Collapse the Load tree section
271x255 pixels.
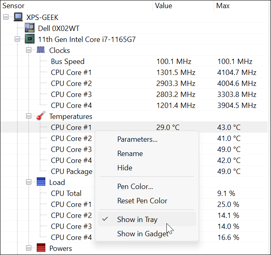[29, 182]
